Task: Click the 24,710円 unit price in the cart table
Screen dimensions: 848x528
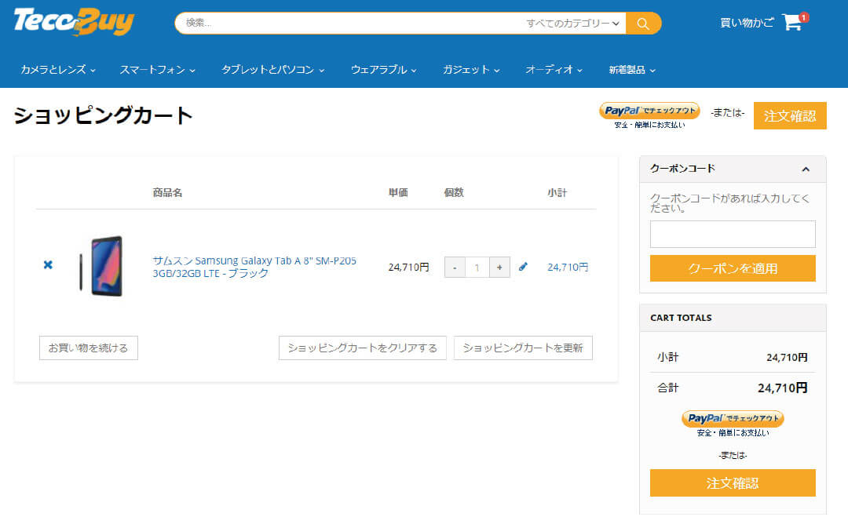Action: [x=409, y=267]
